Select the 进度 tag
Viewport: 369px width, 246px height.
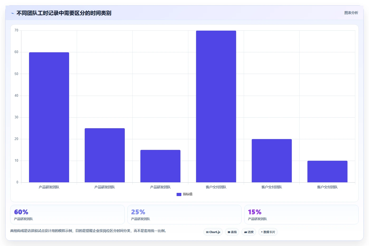coord(249,232)
